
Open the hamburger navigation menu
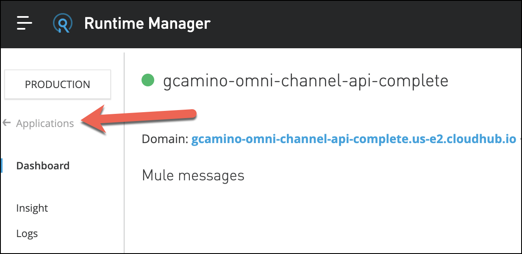click(x=24, y=23)
